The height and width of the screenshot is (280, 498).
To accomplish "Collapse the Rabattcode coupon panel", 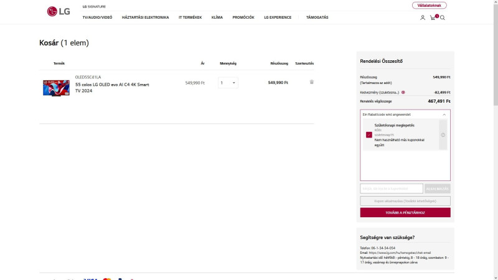I will coord(444,114).
